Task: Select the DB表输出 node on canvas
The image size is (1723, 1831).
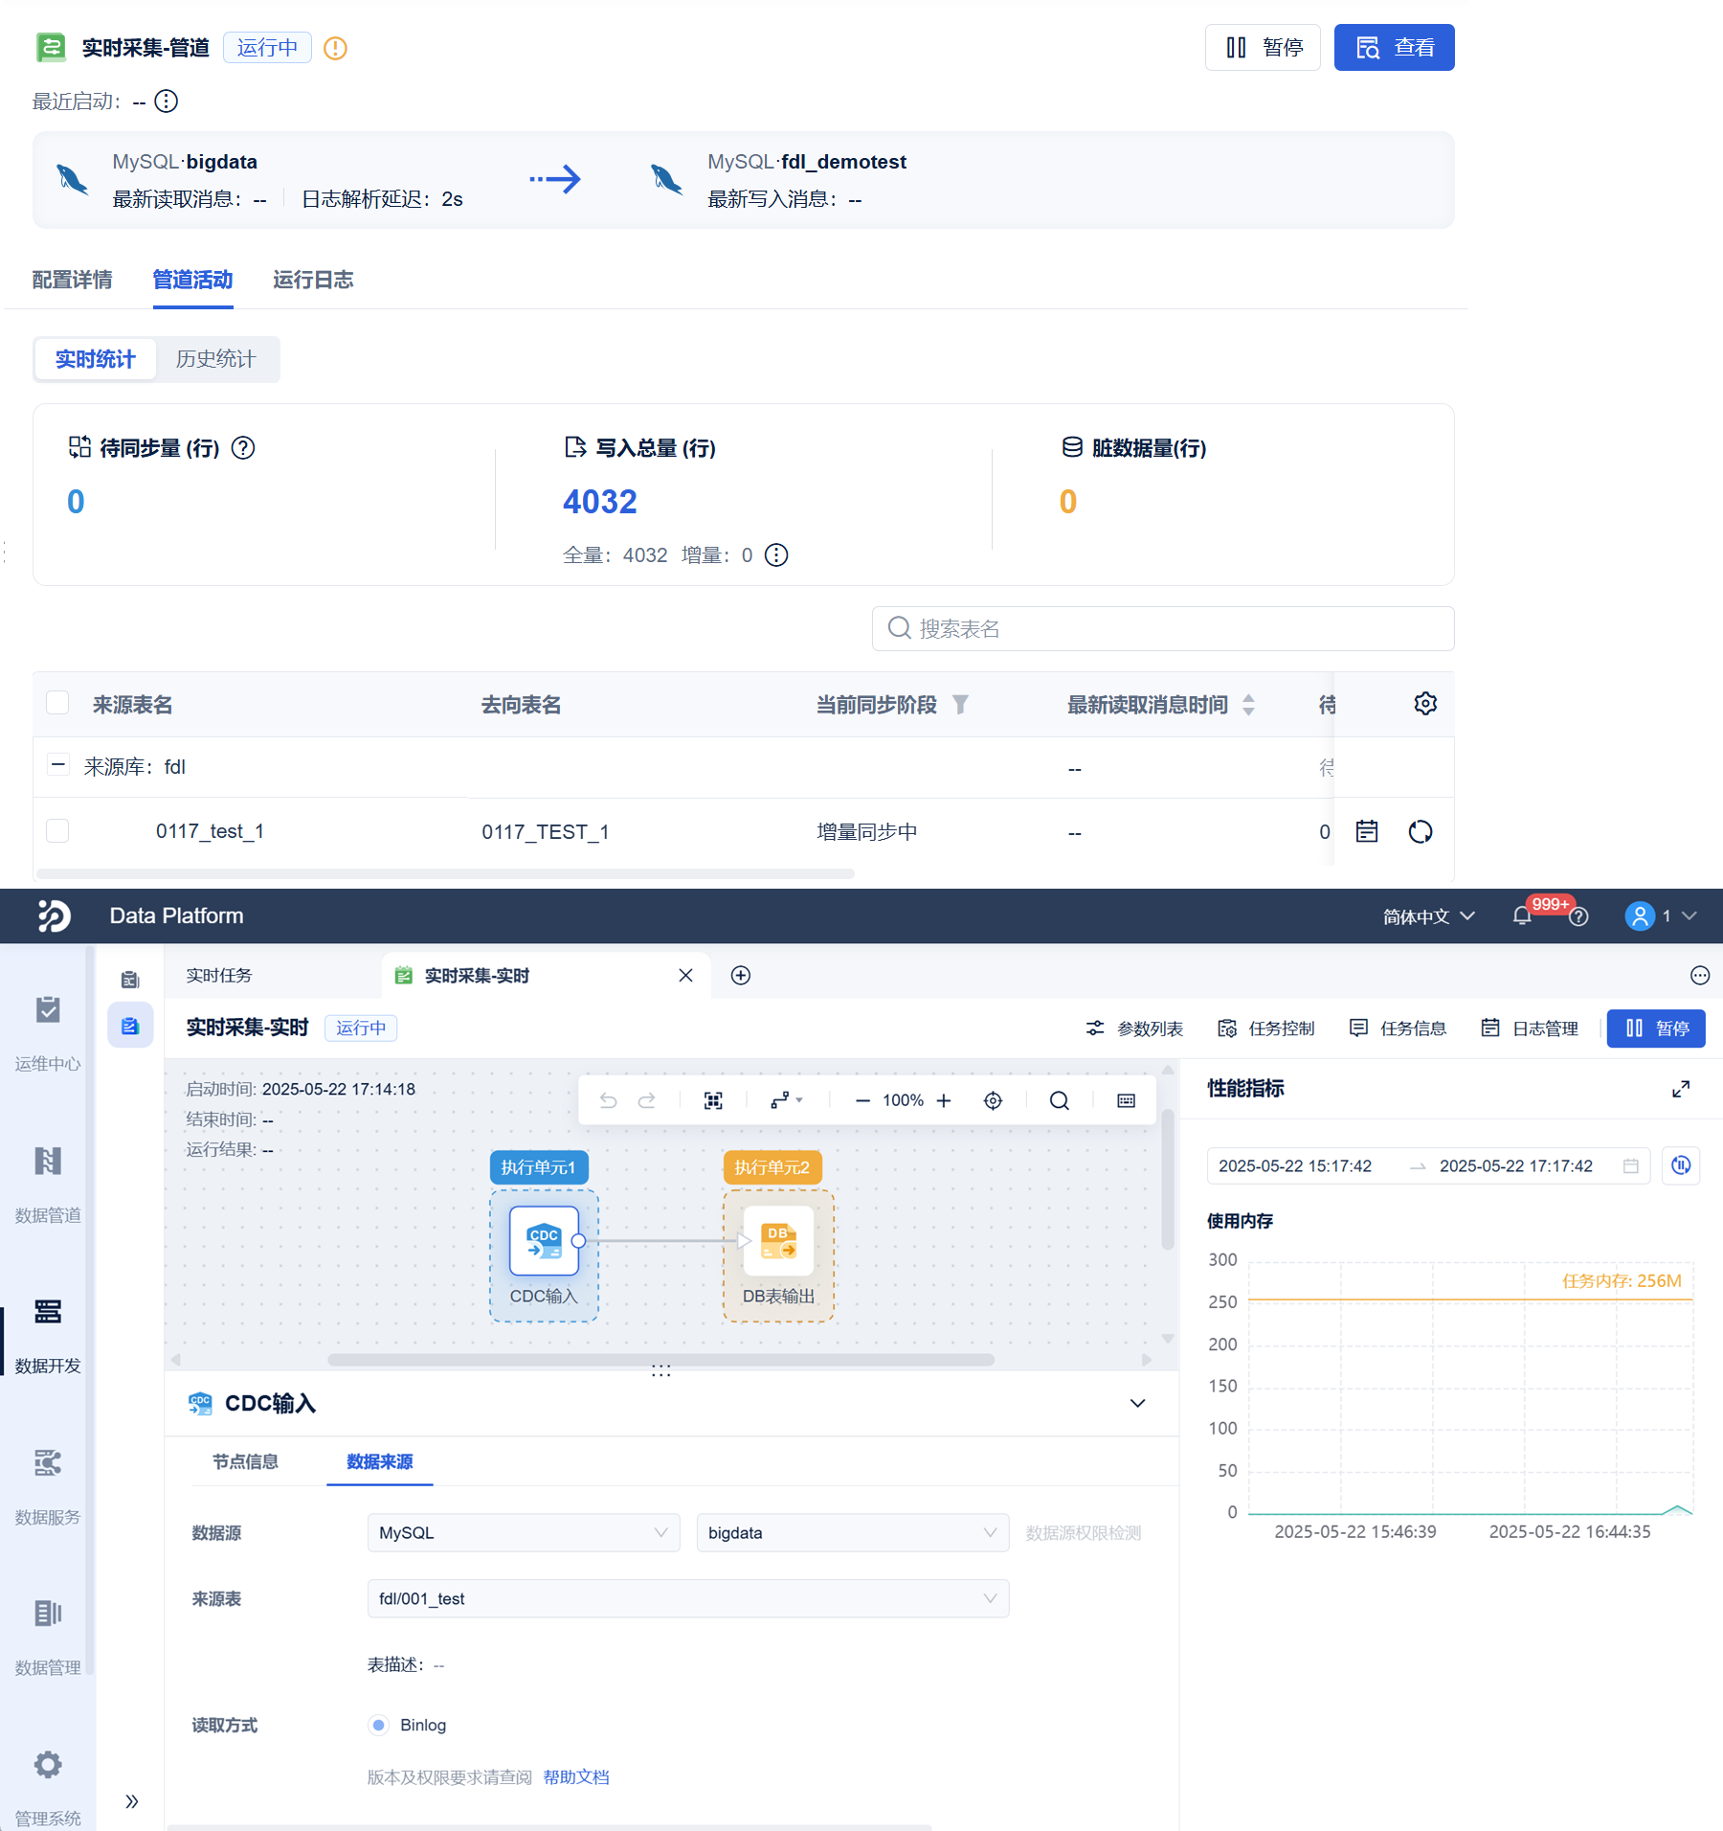Action: 778,1240
